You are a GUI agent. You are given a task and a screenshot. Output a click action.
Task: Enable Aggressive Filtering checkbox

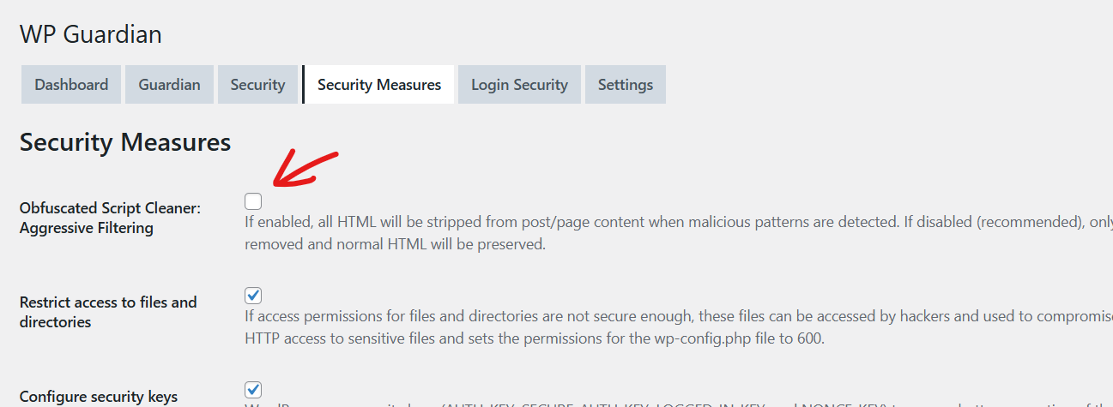(253, 201)
